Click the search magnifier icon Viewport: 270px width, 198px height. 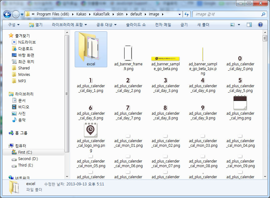click(263, 14)
